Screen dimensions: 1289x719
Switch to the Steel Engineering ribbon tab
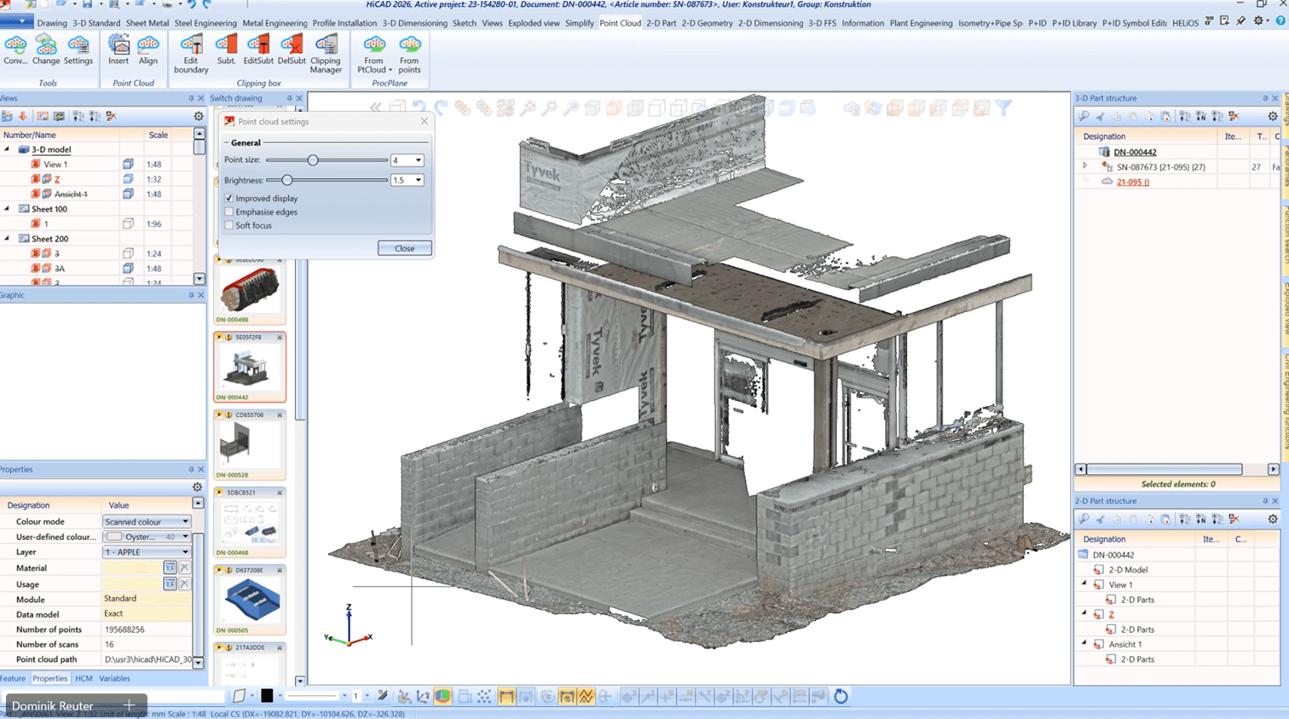pyautogui.click(x=205, y=23)
